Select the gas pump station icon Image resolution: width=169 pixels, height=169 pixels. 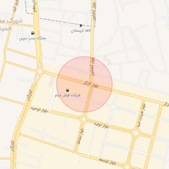pos(33,33)
